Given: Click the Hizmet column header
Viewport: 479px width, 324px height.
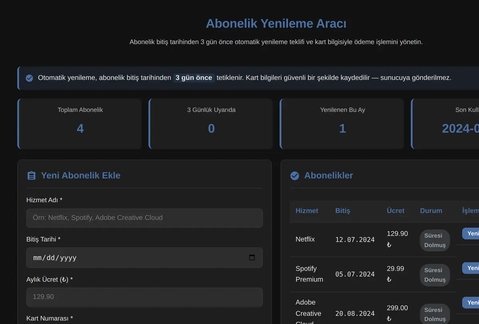Looking at the screenshot, I should (x=307, y=211).
